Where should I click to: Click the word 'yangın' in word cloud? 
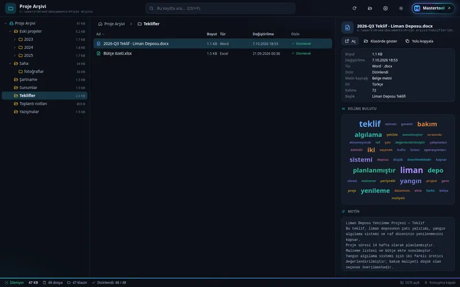click(x=411, y=181)
